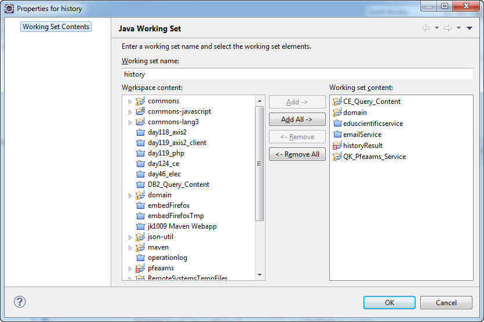Image resolution: width=484 pixels, height=322 pixels.
Task: Click the help question mark icon
Action: (x=20, y=302)
